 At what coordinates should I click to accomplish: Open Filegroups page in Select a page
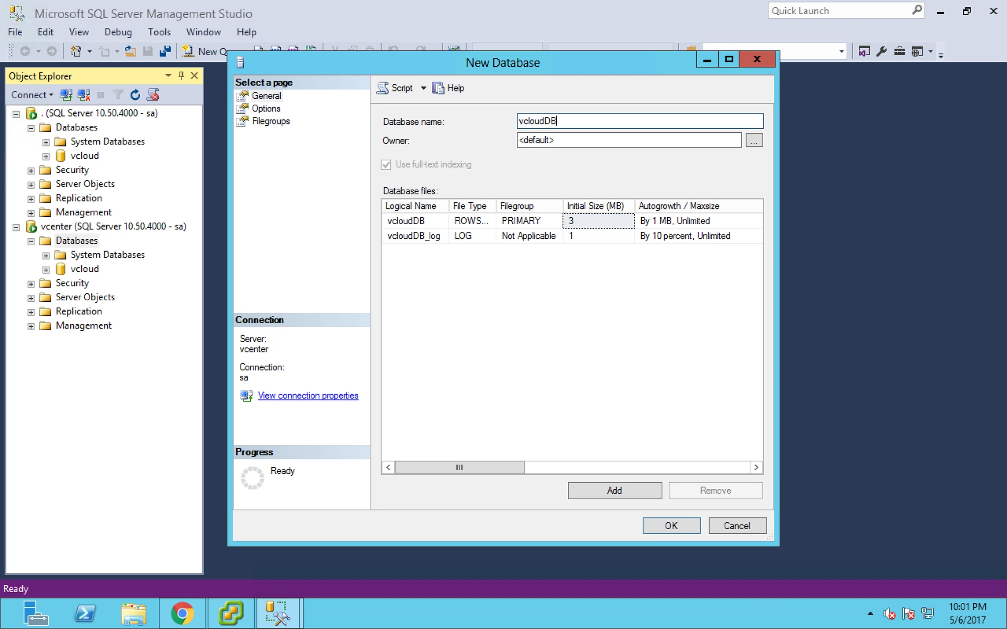(x=270, y=121)
